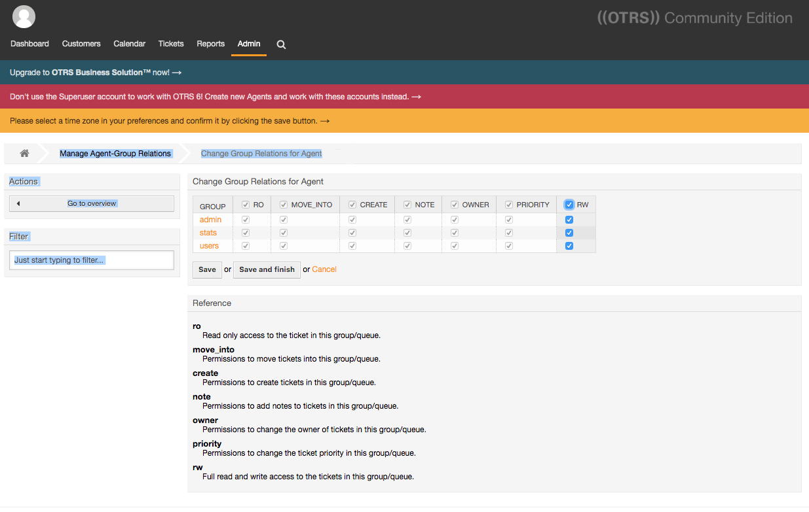
Task: Open the Tickets menu
Action: [x=171, y=44]
